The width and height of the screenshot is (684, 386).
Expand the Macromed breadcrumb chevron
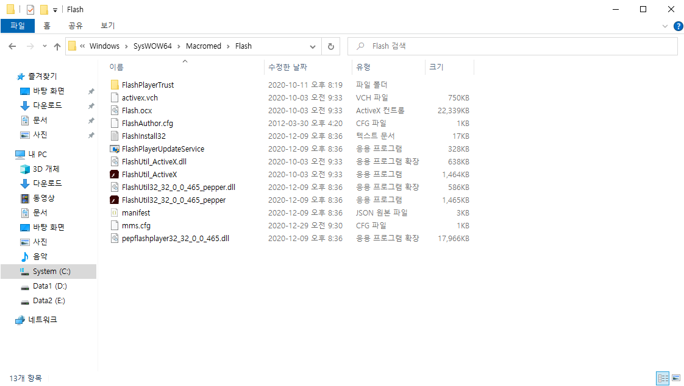pyautogui.click(x=228, y=46)
